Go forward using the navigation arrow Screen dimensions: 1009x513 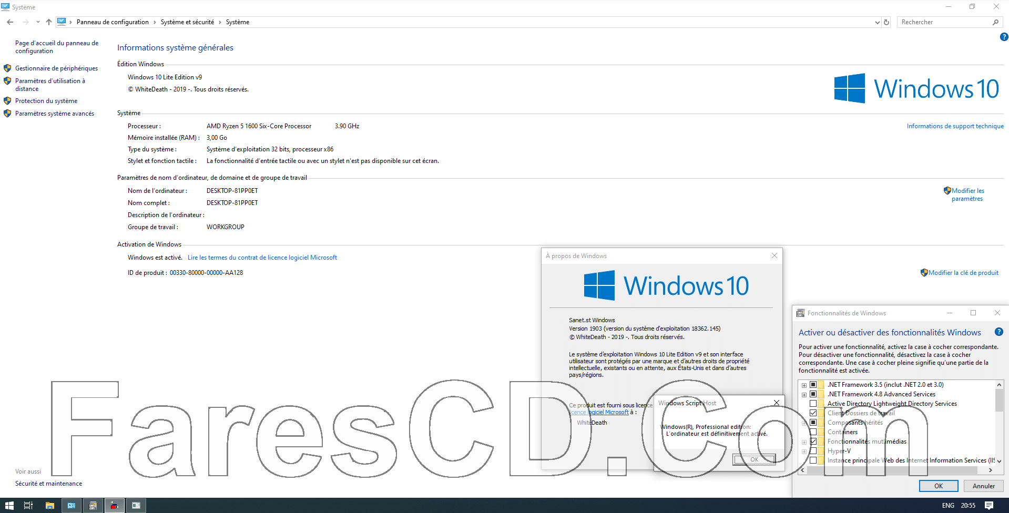click(25, 22)
